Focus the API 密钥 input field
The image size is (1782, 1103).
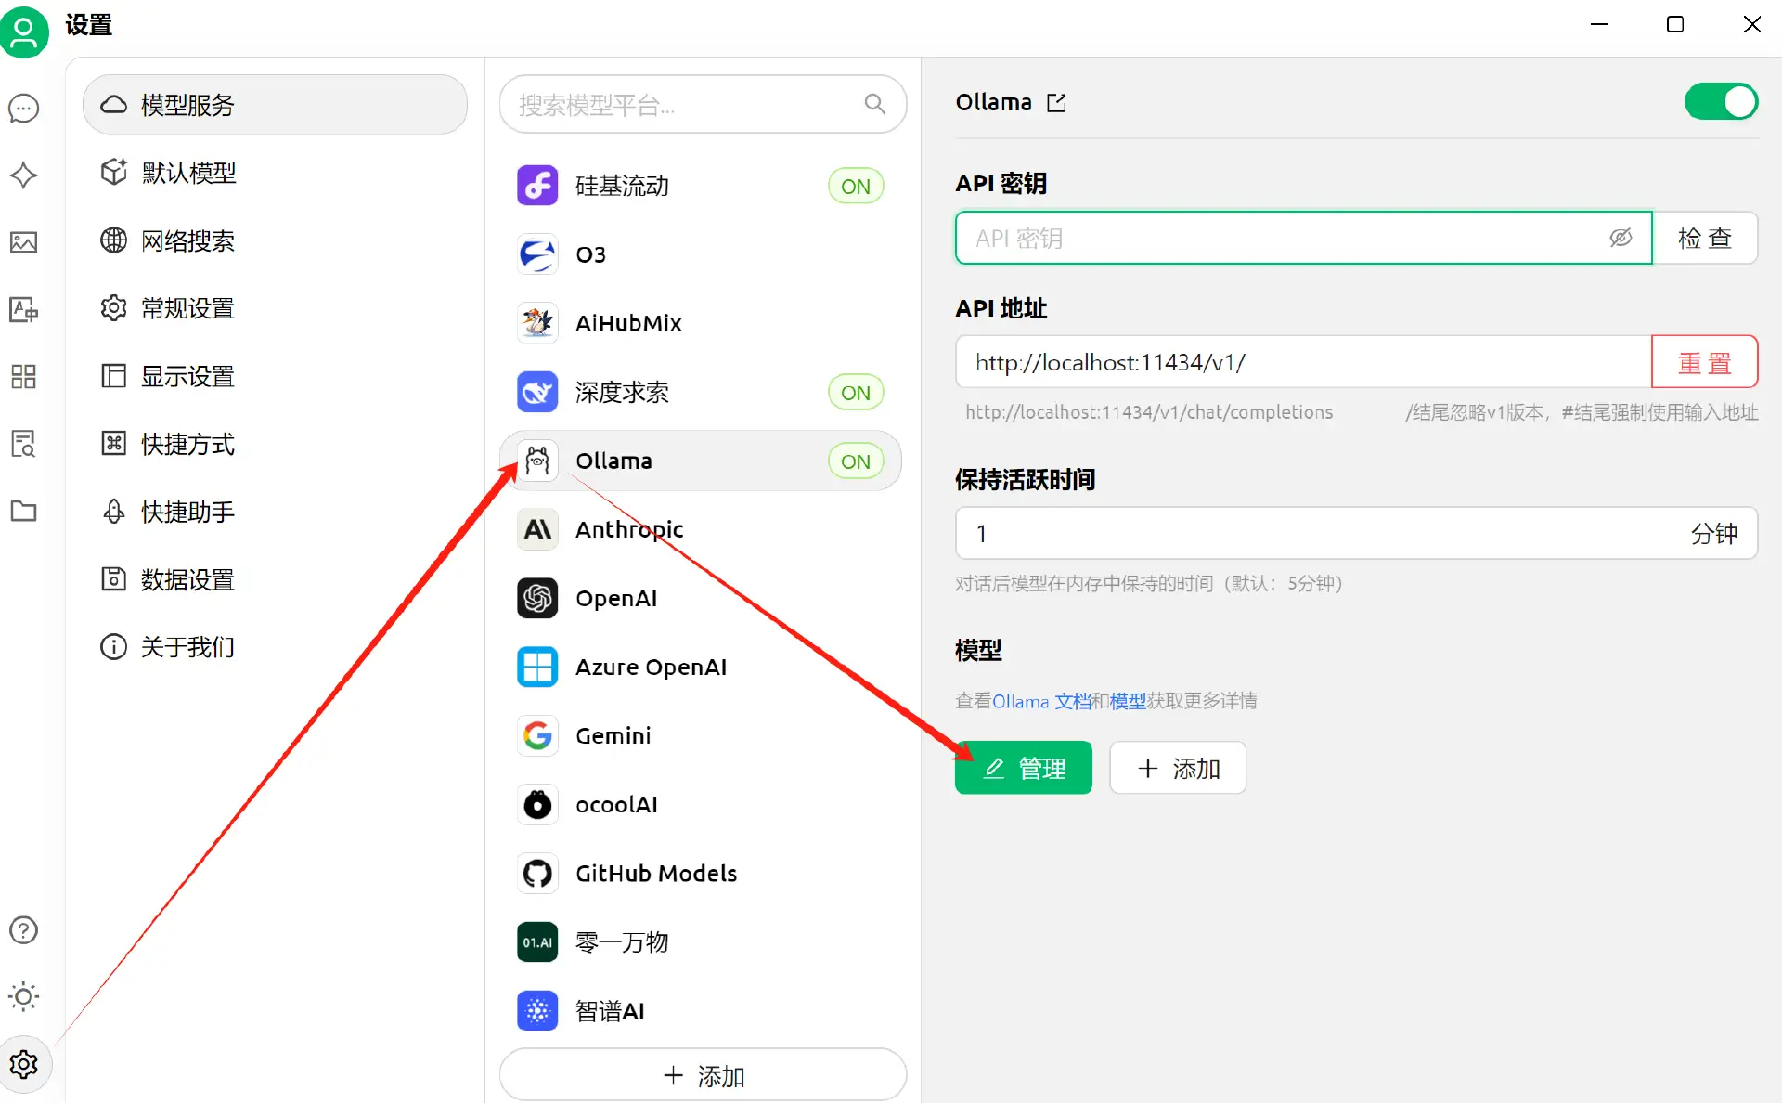[x=1303, y=238]
